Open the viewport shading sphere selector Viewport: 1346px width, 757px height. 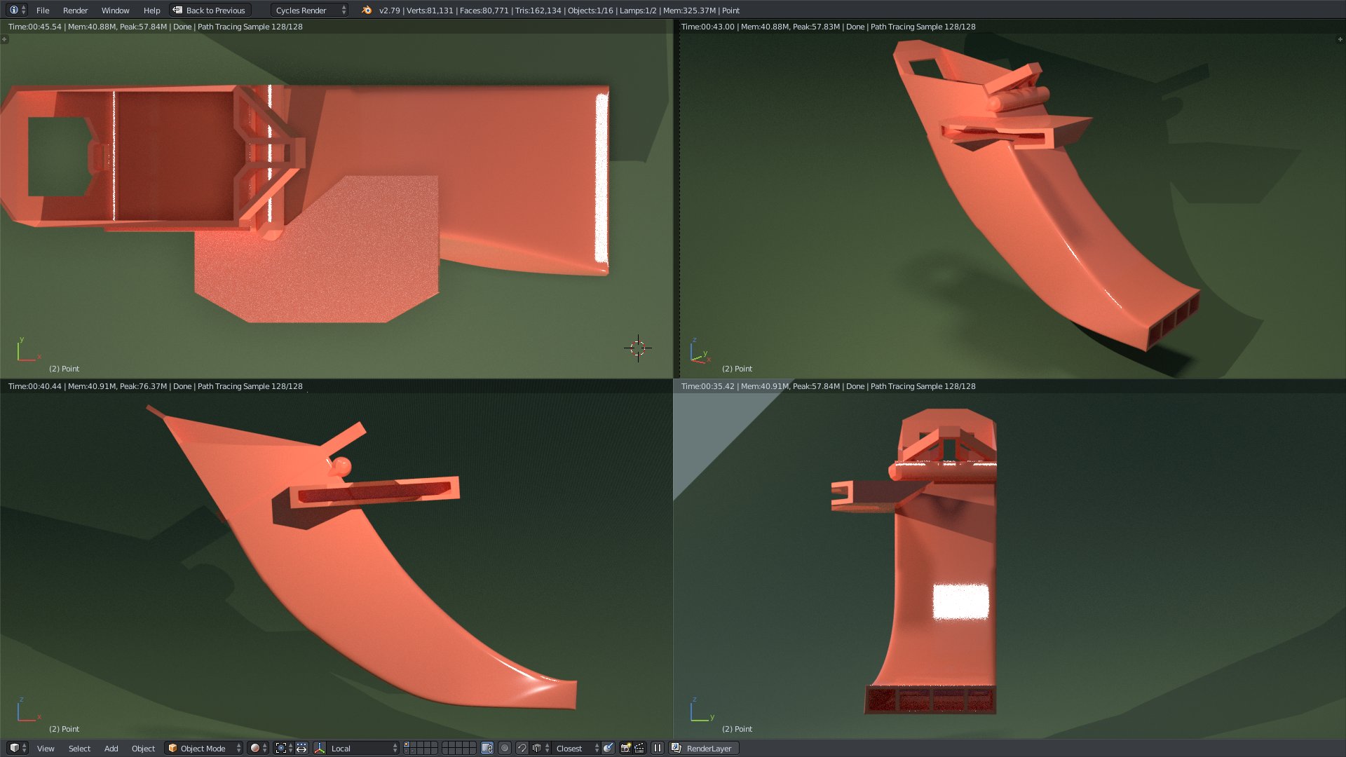pyautogui.click(x=258, y=749)
